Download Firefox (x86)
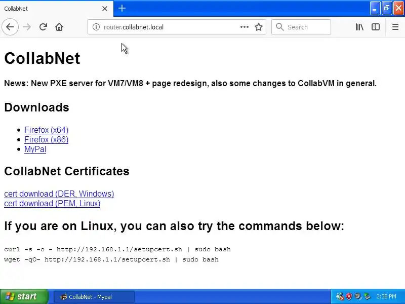Screen dimensions: 405x304 tap(46, 140)
